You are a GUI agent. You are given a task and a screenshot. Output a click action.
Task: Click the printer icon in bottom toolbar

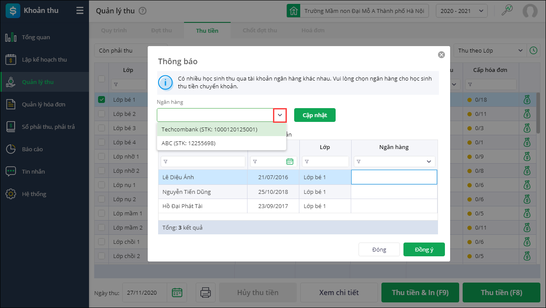[x=205, y=292]
